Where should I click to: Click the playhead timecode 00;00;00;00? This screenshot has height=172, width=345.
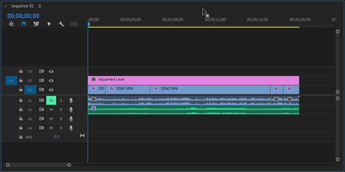click(x=23, y=16)
